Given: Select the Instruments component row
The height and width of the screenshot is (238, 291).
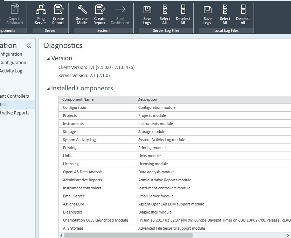Looking at the screenshot, I should 175,124.
